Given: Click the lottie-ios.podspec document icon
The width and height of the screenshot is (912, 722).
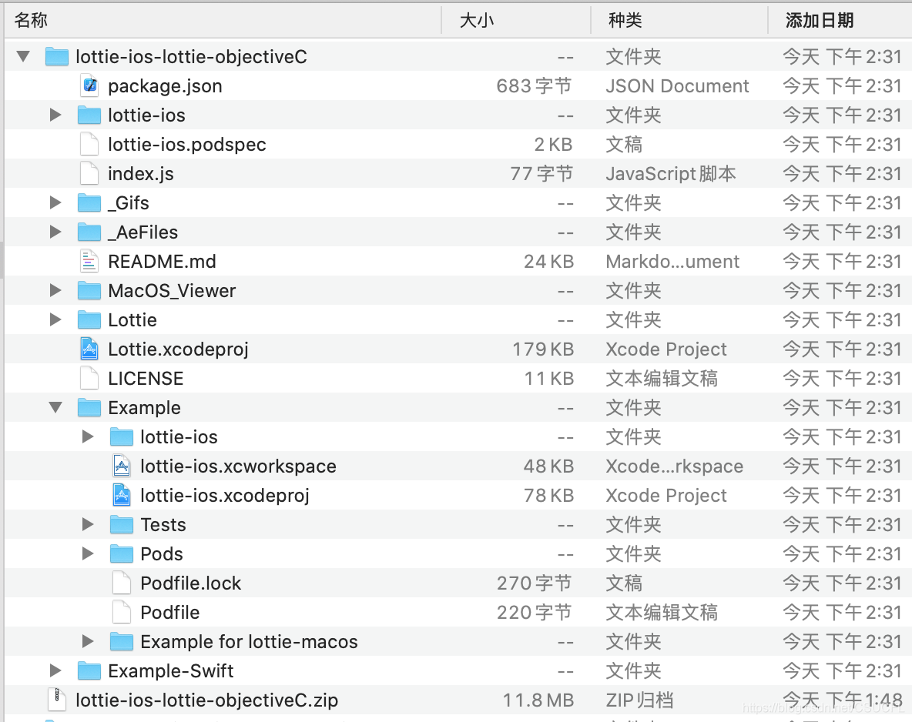Looking at the screenshot, I should [x=89, y=144].
